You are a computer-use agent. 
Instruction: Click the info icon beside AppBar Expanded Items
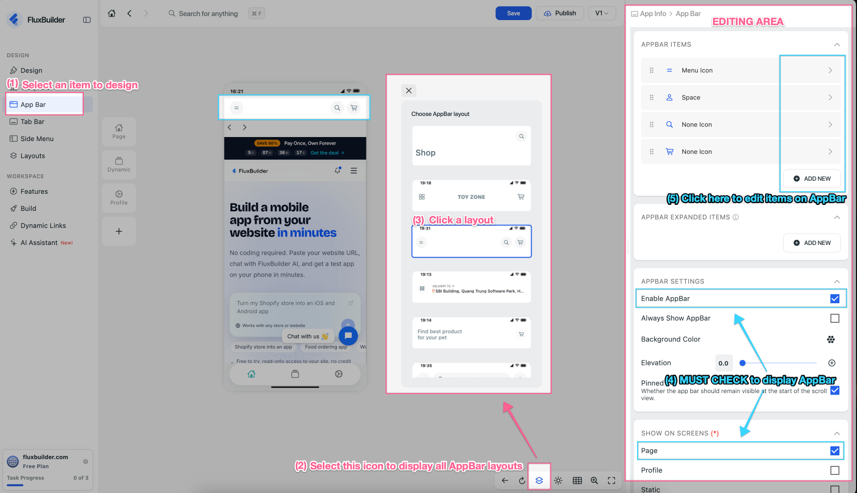click(x=736, y=217)
